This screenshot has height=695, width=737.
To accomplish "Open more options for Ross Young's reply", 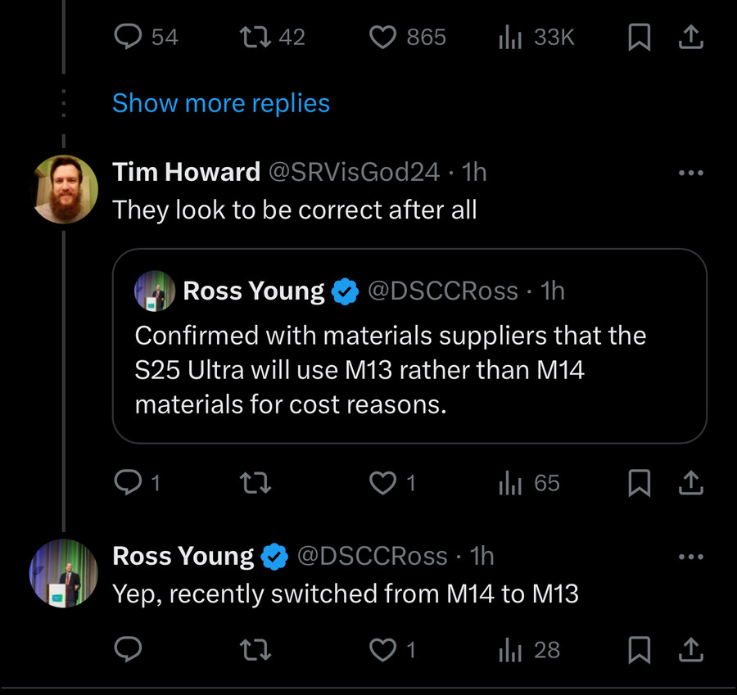I will [x=691, y=557].
